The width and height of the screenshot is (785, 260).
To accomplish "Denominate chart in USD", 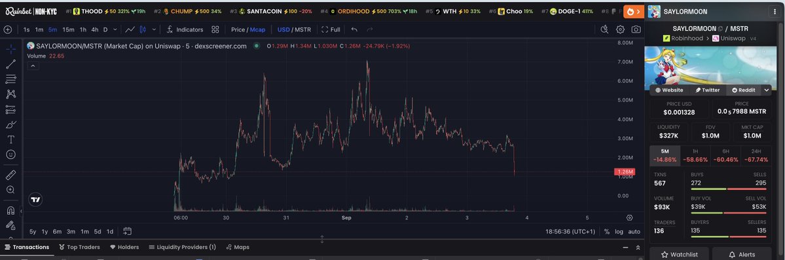I will click(283, 29).
